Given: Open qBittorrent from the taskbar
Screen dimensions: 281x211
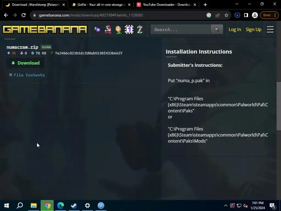Looking at the screenshot, I should pyautogui.click(x=101, y=206).
